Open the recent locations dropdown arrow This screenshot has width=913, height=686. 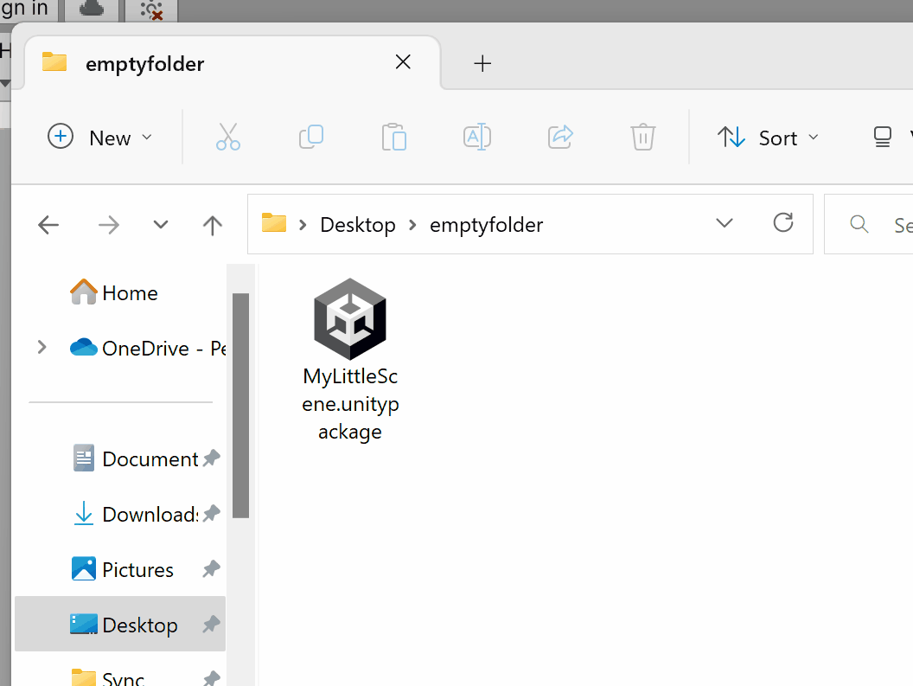[x=160, y=225]
